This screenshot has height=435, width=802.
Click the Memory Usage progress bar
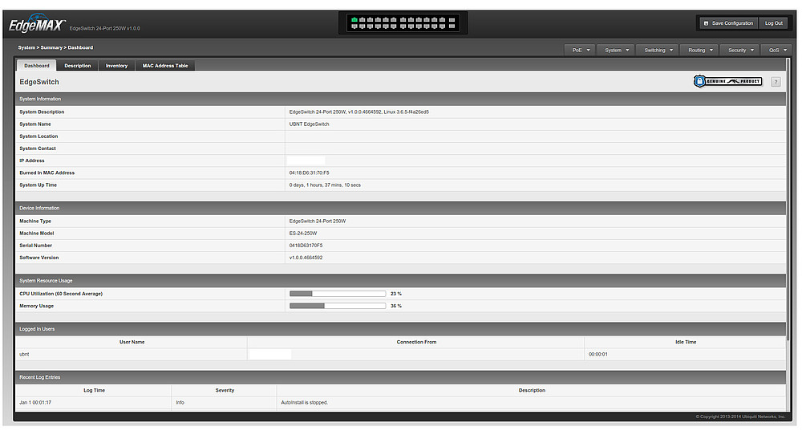tap(338, 306)
